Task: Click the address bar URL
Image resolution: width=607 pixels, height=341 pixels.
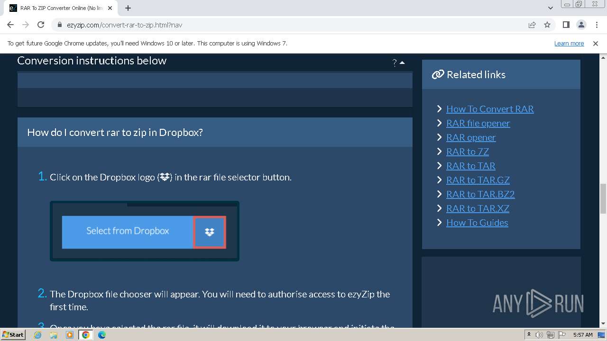Action: [124, 25]
